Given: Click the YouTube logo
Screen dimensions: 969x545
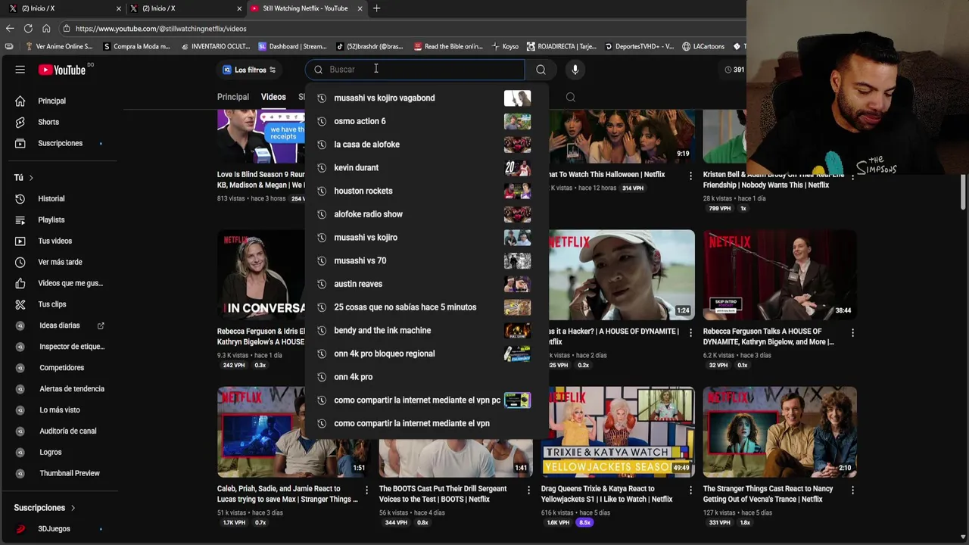Looking at the screenshot, I should coord(62,70).
